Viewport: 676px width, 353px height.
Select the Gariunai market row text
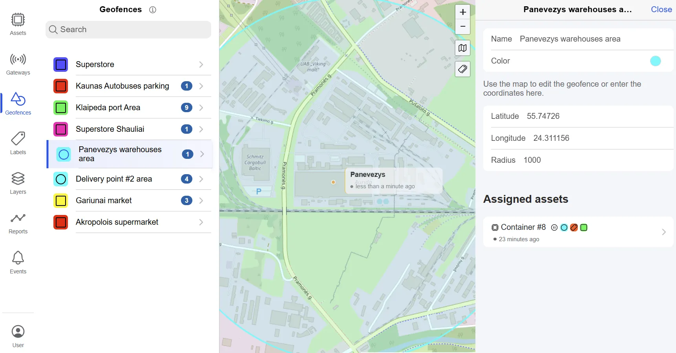[104, 200]
